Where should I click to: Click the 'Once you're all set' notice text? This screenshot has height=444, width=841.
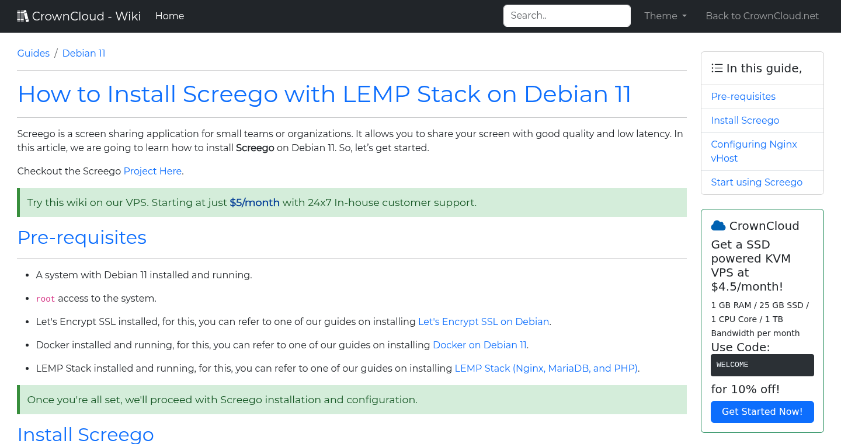click(x=222, y=400)
